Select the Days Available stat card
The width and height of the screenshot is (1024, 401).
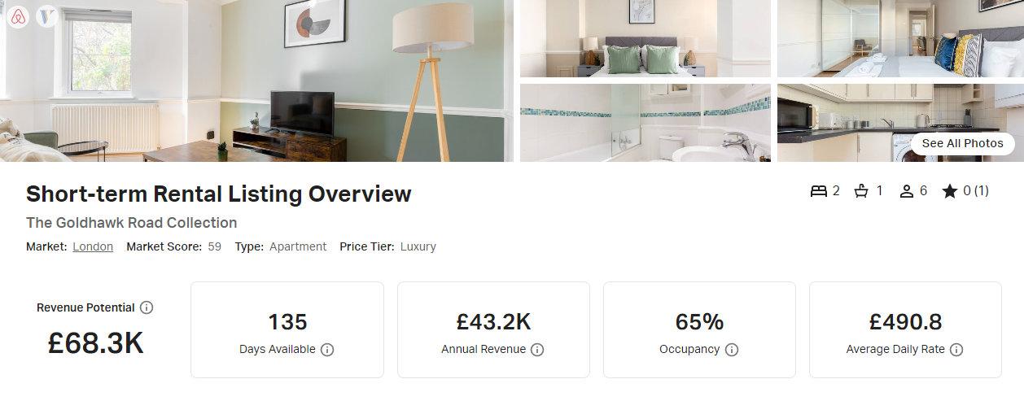(x=287, y=329)
